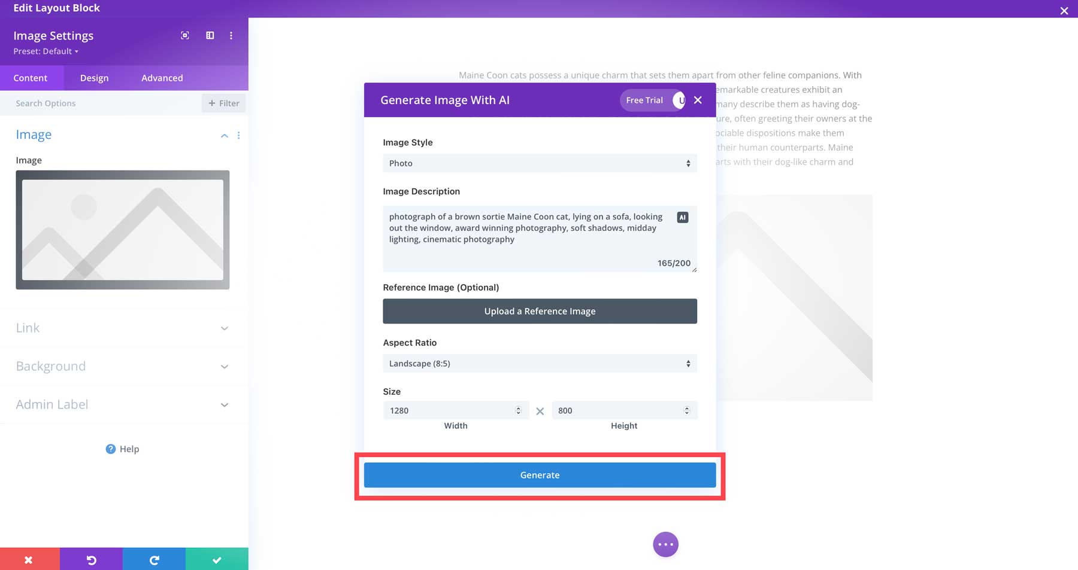Open the Image Settings three-dot options menu

coord(231,35)
